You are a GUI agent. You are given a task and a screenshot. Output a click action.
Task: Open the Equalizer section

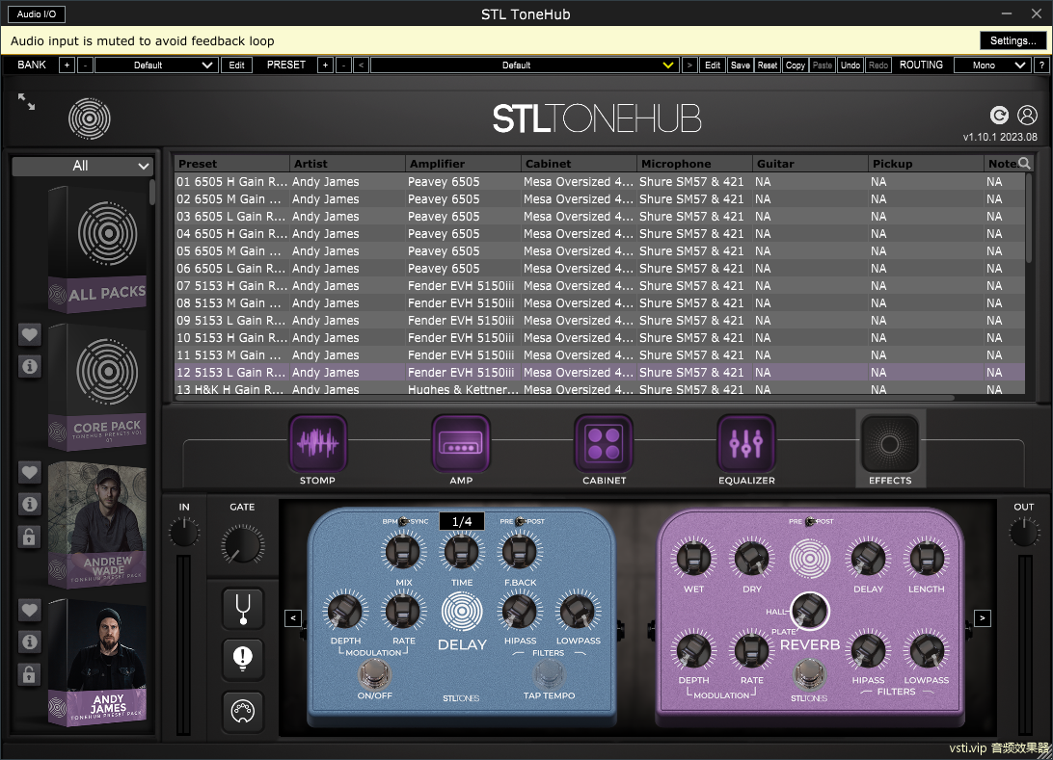point(746,443)
